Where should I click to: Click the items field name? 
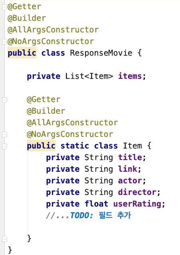(x=130, y=76)
